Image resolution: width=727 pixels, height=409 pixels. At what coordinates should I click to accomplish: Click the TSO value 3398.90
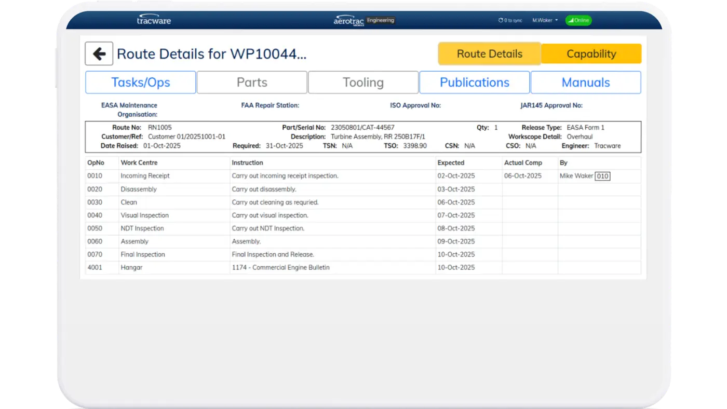(x=415, y=146)
